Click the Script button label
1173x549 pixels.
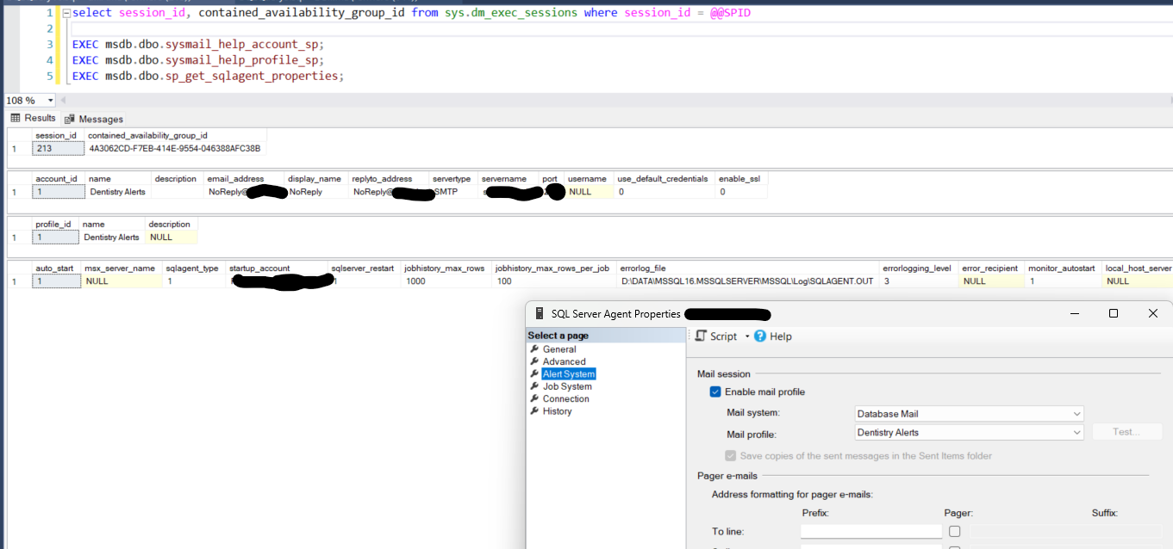click(723, 336)
